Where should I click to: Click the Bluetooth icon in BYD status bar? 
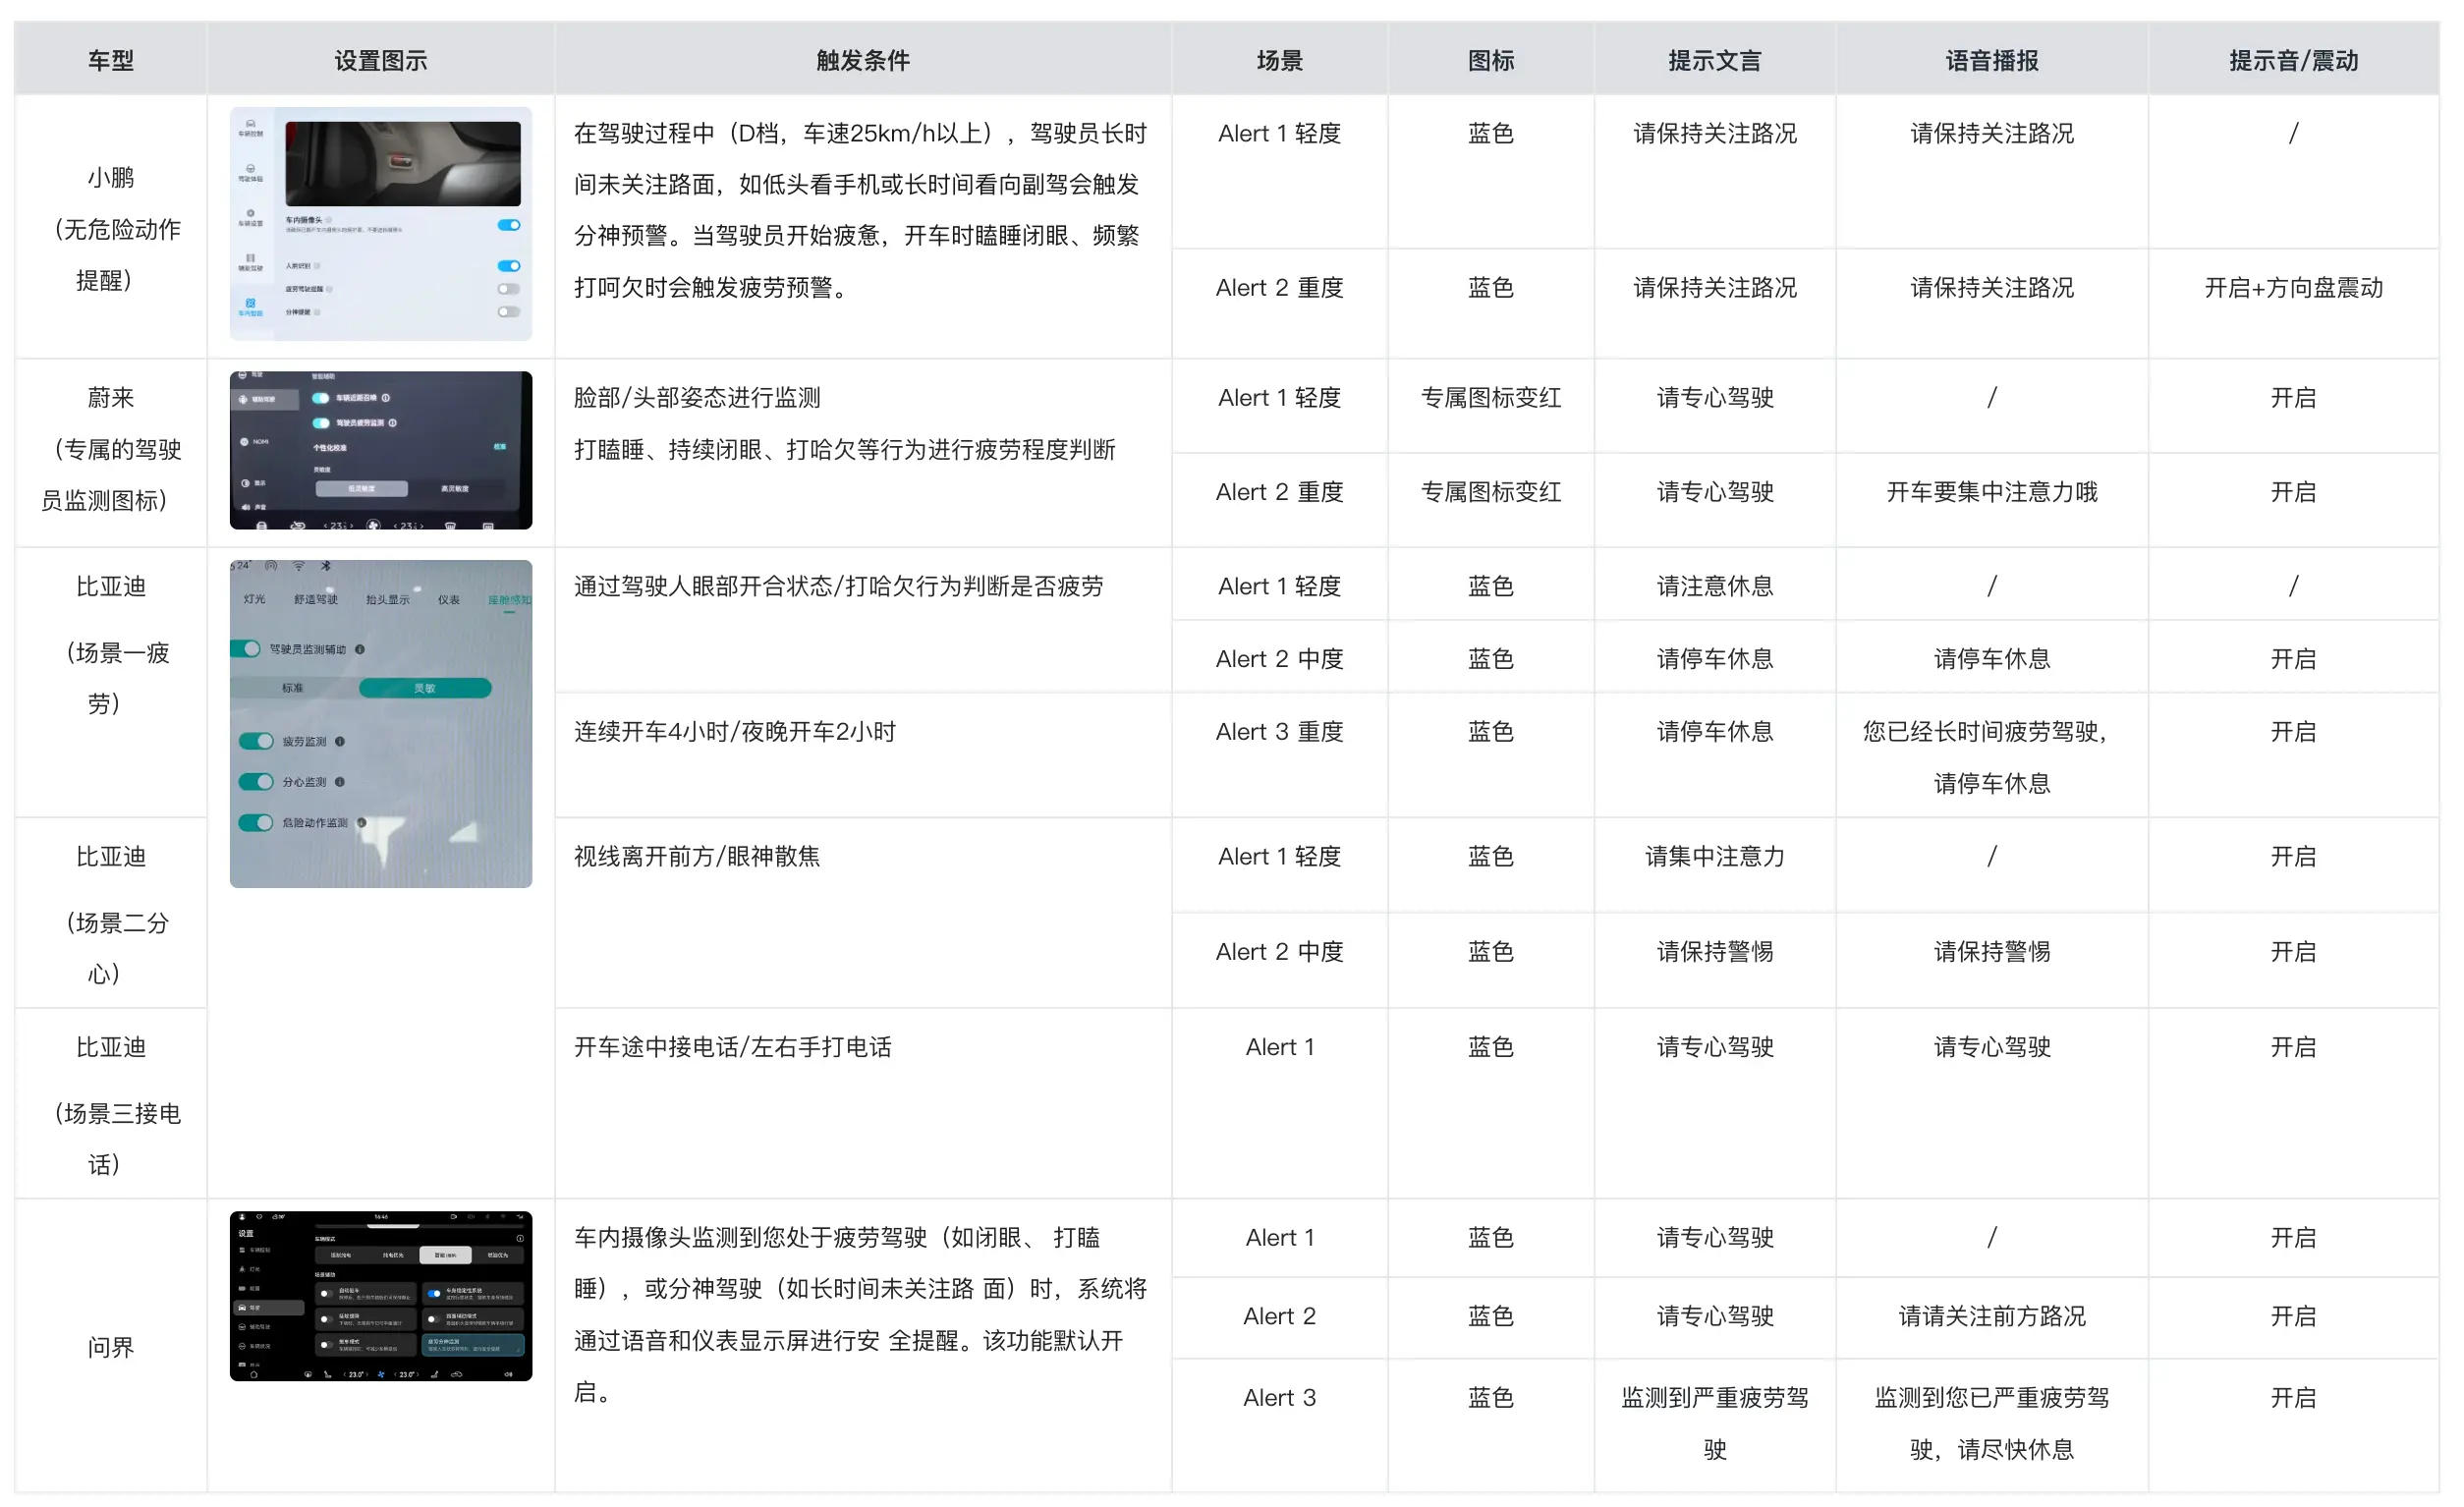tap(325, 566)
